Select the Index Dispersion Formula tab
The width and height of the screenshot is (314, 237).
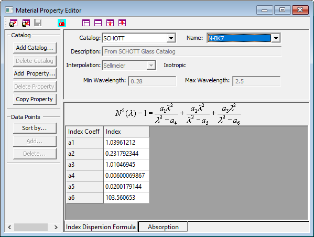pyautogui.click(x=101, y=227)
